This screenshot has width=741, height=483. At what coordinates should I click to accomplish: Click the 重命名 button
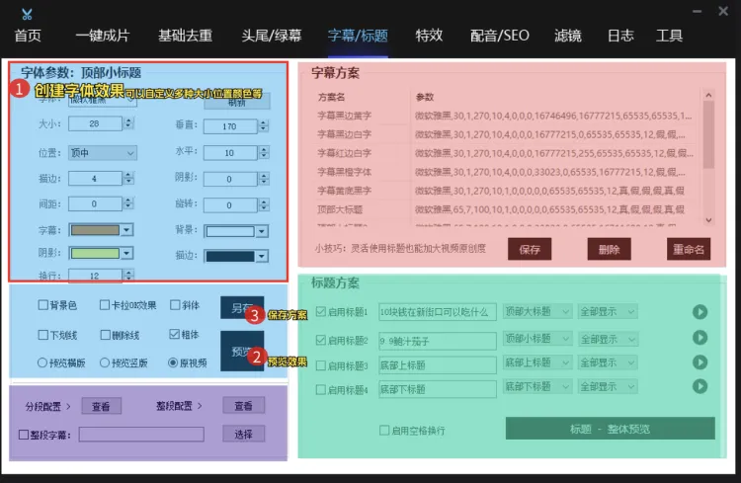[689, 249]
